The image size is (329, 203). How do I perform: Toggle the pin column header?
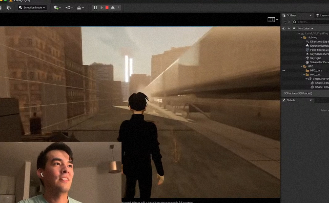click(x=294, y=28)
